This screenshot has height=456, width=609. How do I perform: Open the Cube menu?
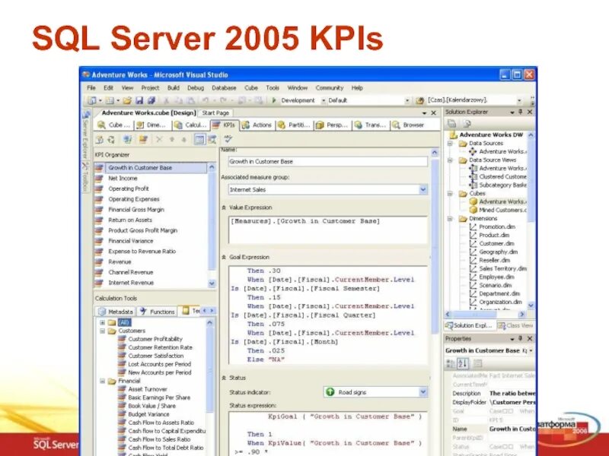tap(251, 88)
